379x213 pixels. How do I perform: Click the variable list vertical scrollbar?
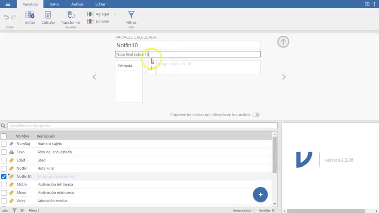click(x=274, y=154)
